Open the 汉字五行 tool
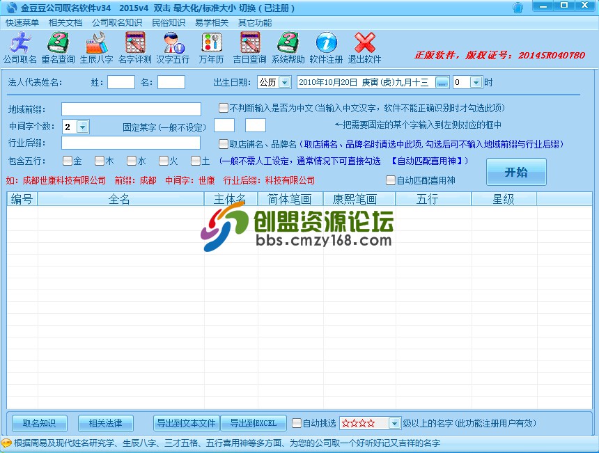Viewport: 599px width, 453px height. pos(173,48)
